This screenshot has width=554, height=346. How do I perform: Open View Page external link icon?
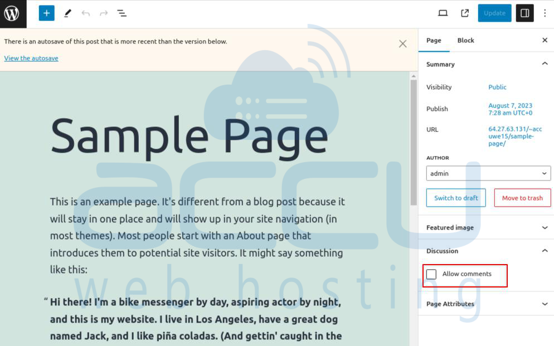click(465, 13)
